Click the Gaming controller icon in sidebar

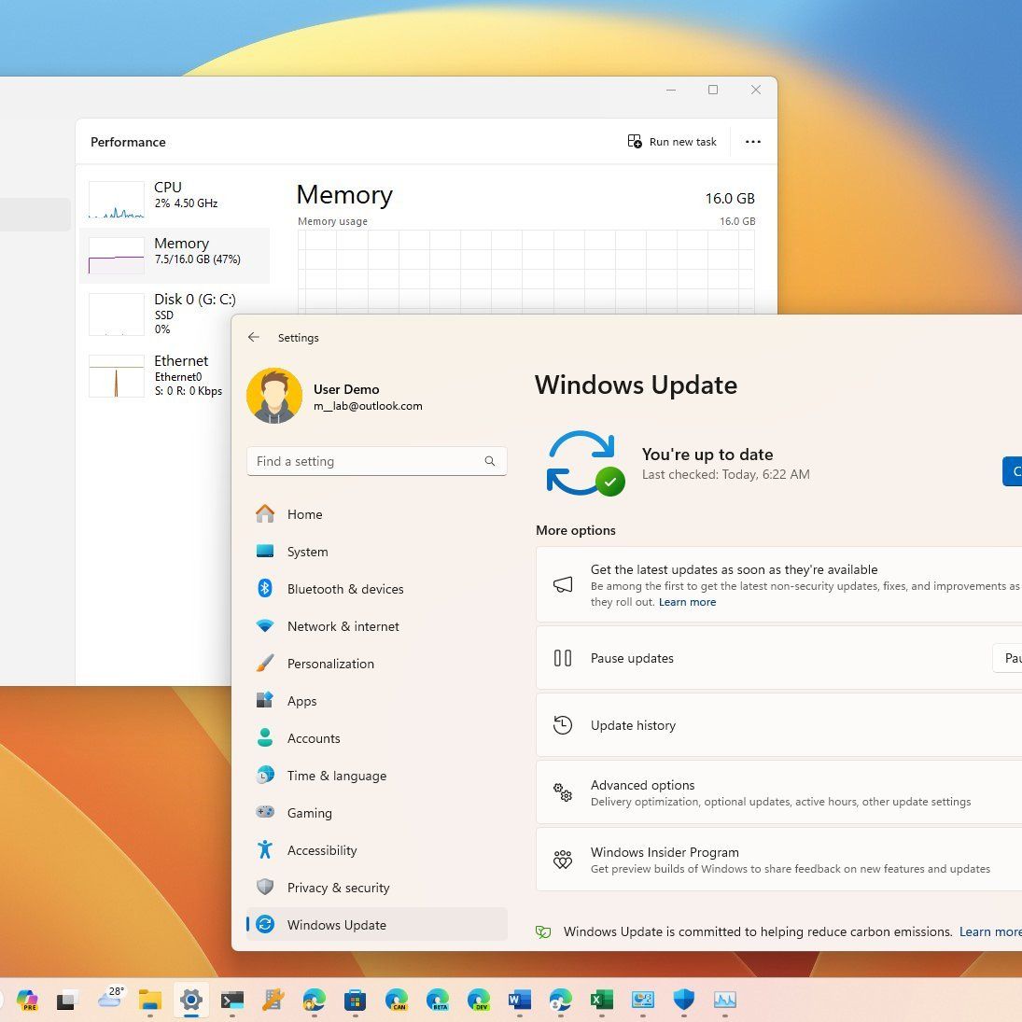[x=265, y=812]
